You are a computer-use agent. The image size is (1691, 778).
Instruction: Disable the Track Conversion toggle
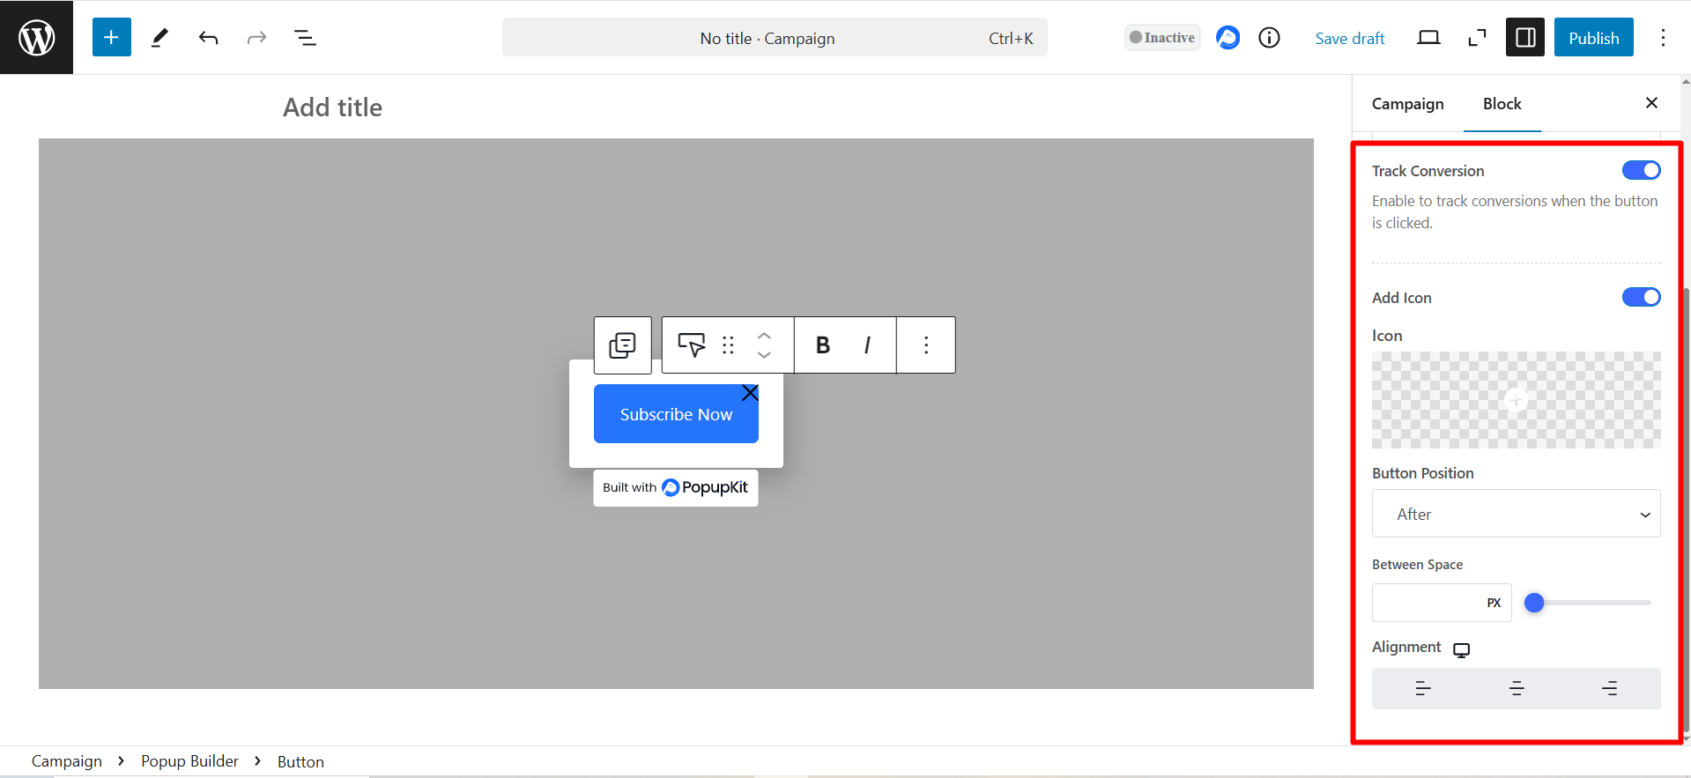coord(1641,171)
